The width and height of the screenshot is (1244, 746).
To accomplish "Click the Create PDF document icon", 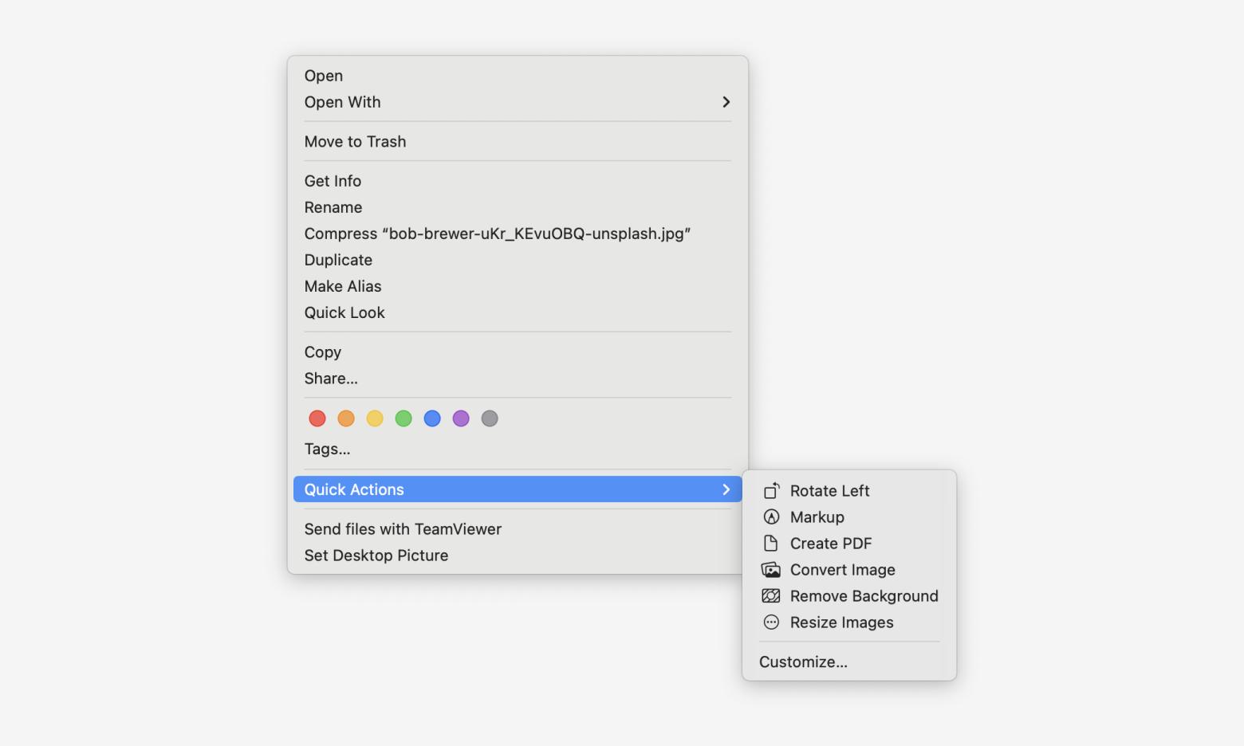I will click(x=771, y=544).
